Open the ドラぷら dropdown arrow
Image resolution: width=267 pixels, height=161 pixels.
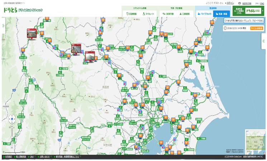point(262,11)
